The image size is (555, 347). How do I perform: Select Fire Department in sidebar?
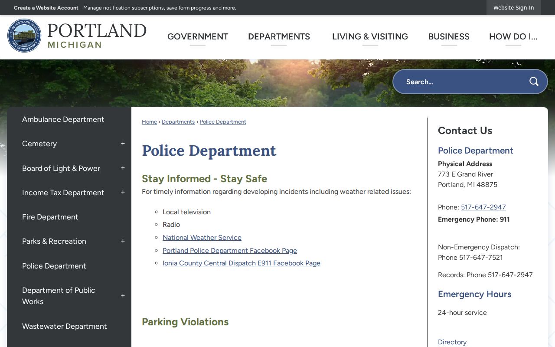coord(50,217)
